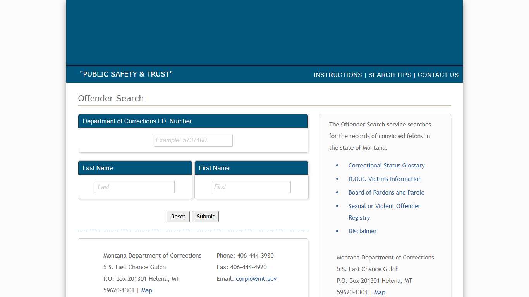Viewport: 529px width, 297px height.
Task: Visit the Board of Pardons and Parole
Action: pyautogui.click(x=386, y=192)
